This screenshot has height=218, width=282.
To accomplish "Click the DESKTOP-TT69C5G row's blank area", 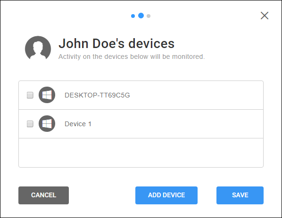I will coord(196,95).
